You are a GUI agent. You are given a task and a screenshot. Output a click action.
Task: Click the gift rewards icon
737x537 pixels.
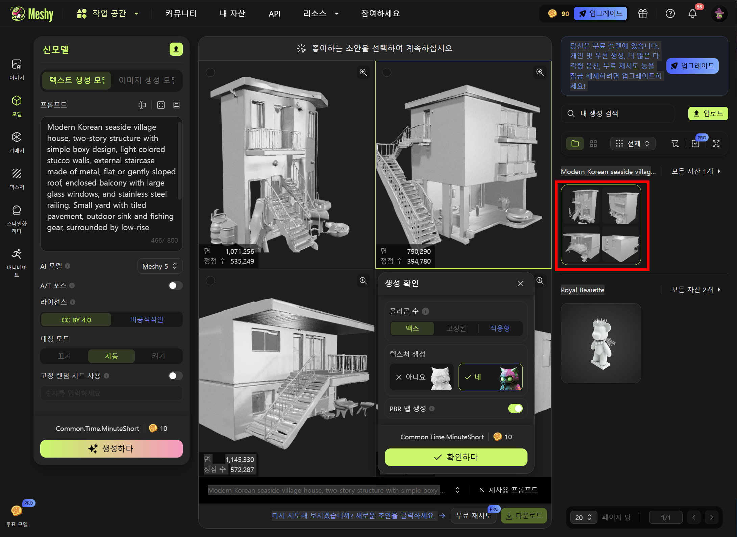click(643, 14)
